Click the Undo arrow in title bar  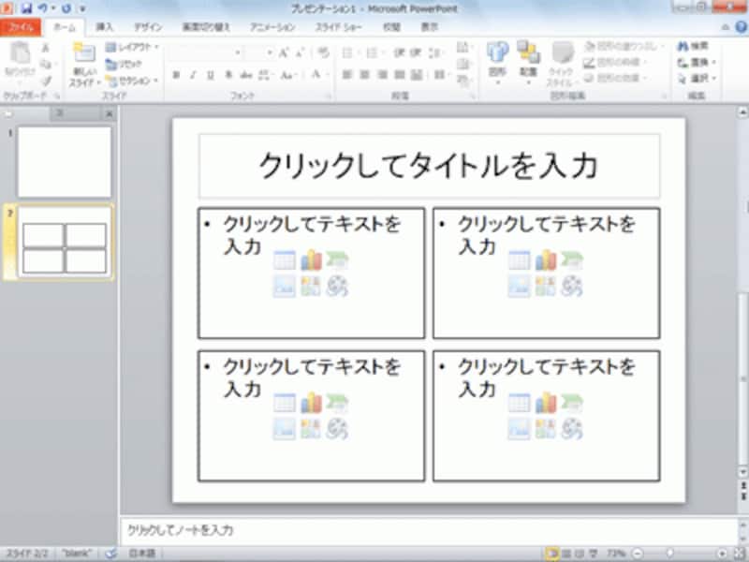point(43,8)
